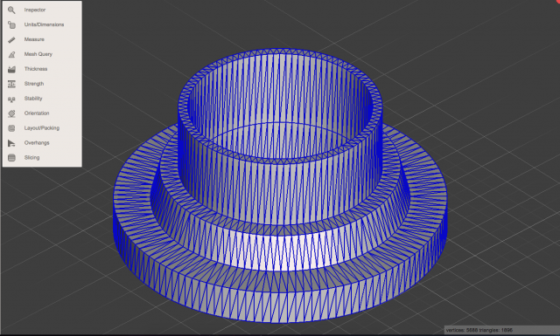This screenshot has height=336, width=560.
Task: Open the Thickness analysis icon
Action: (11, 69)
